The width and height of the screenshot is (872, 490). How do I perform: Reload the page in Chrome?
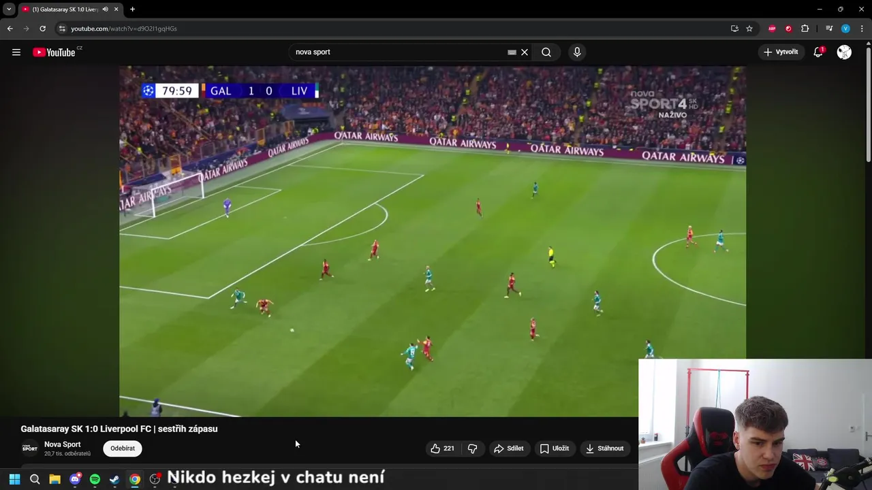42,29
